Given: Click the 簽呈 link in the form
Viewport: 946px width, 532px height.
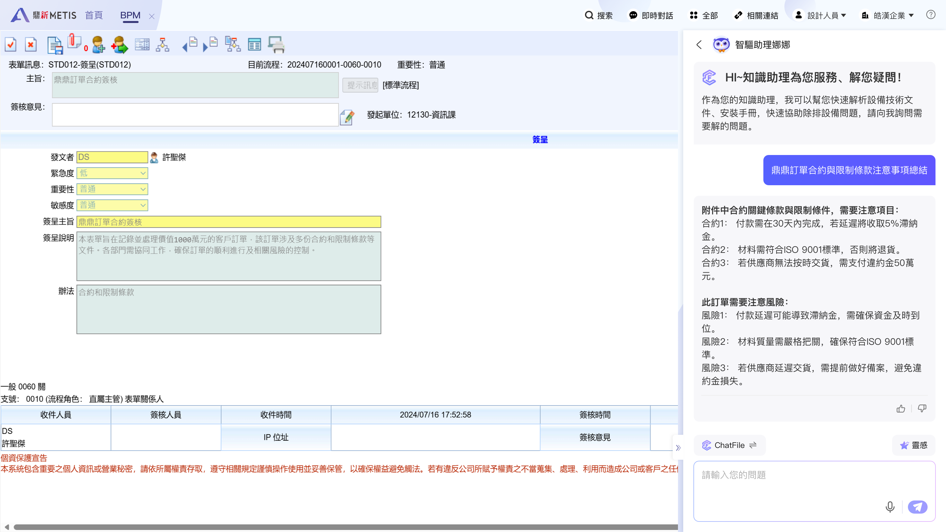Looking at the screenshot, I should [x=540, y=140].
